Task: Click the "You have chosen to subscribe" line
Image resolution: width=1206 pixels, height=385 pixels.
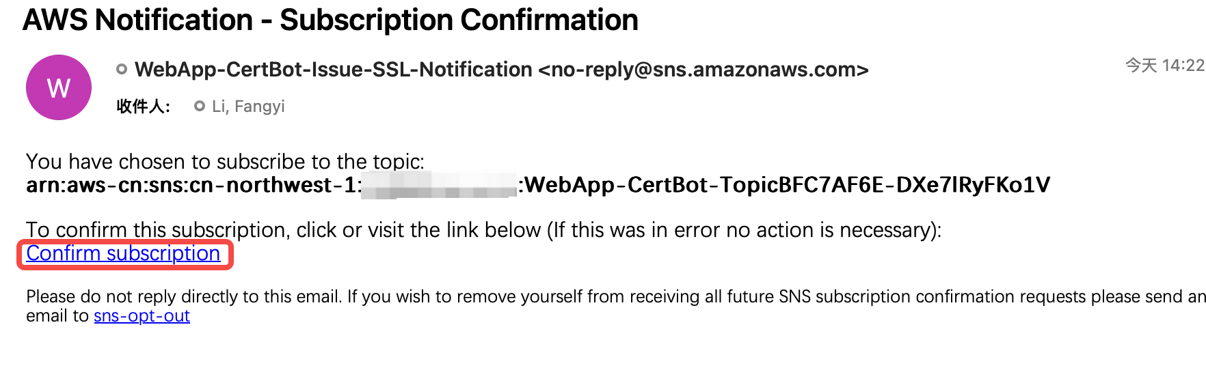Action: point(226,162)
